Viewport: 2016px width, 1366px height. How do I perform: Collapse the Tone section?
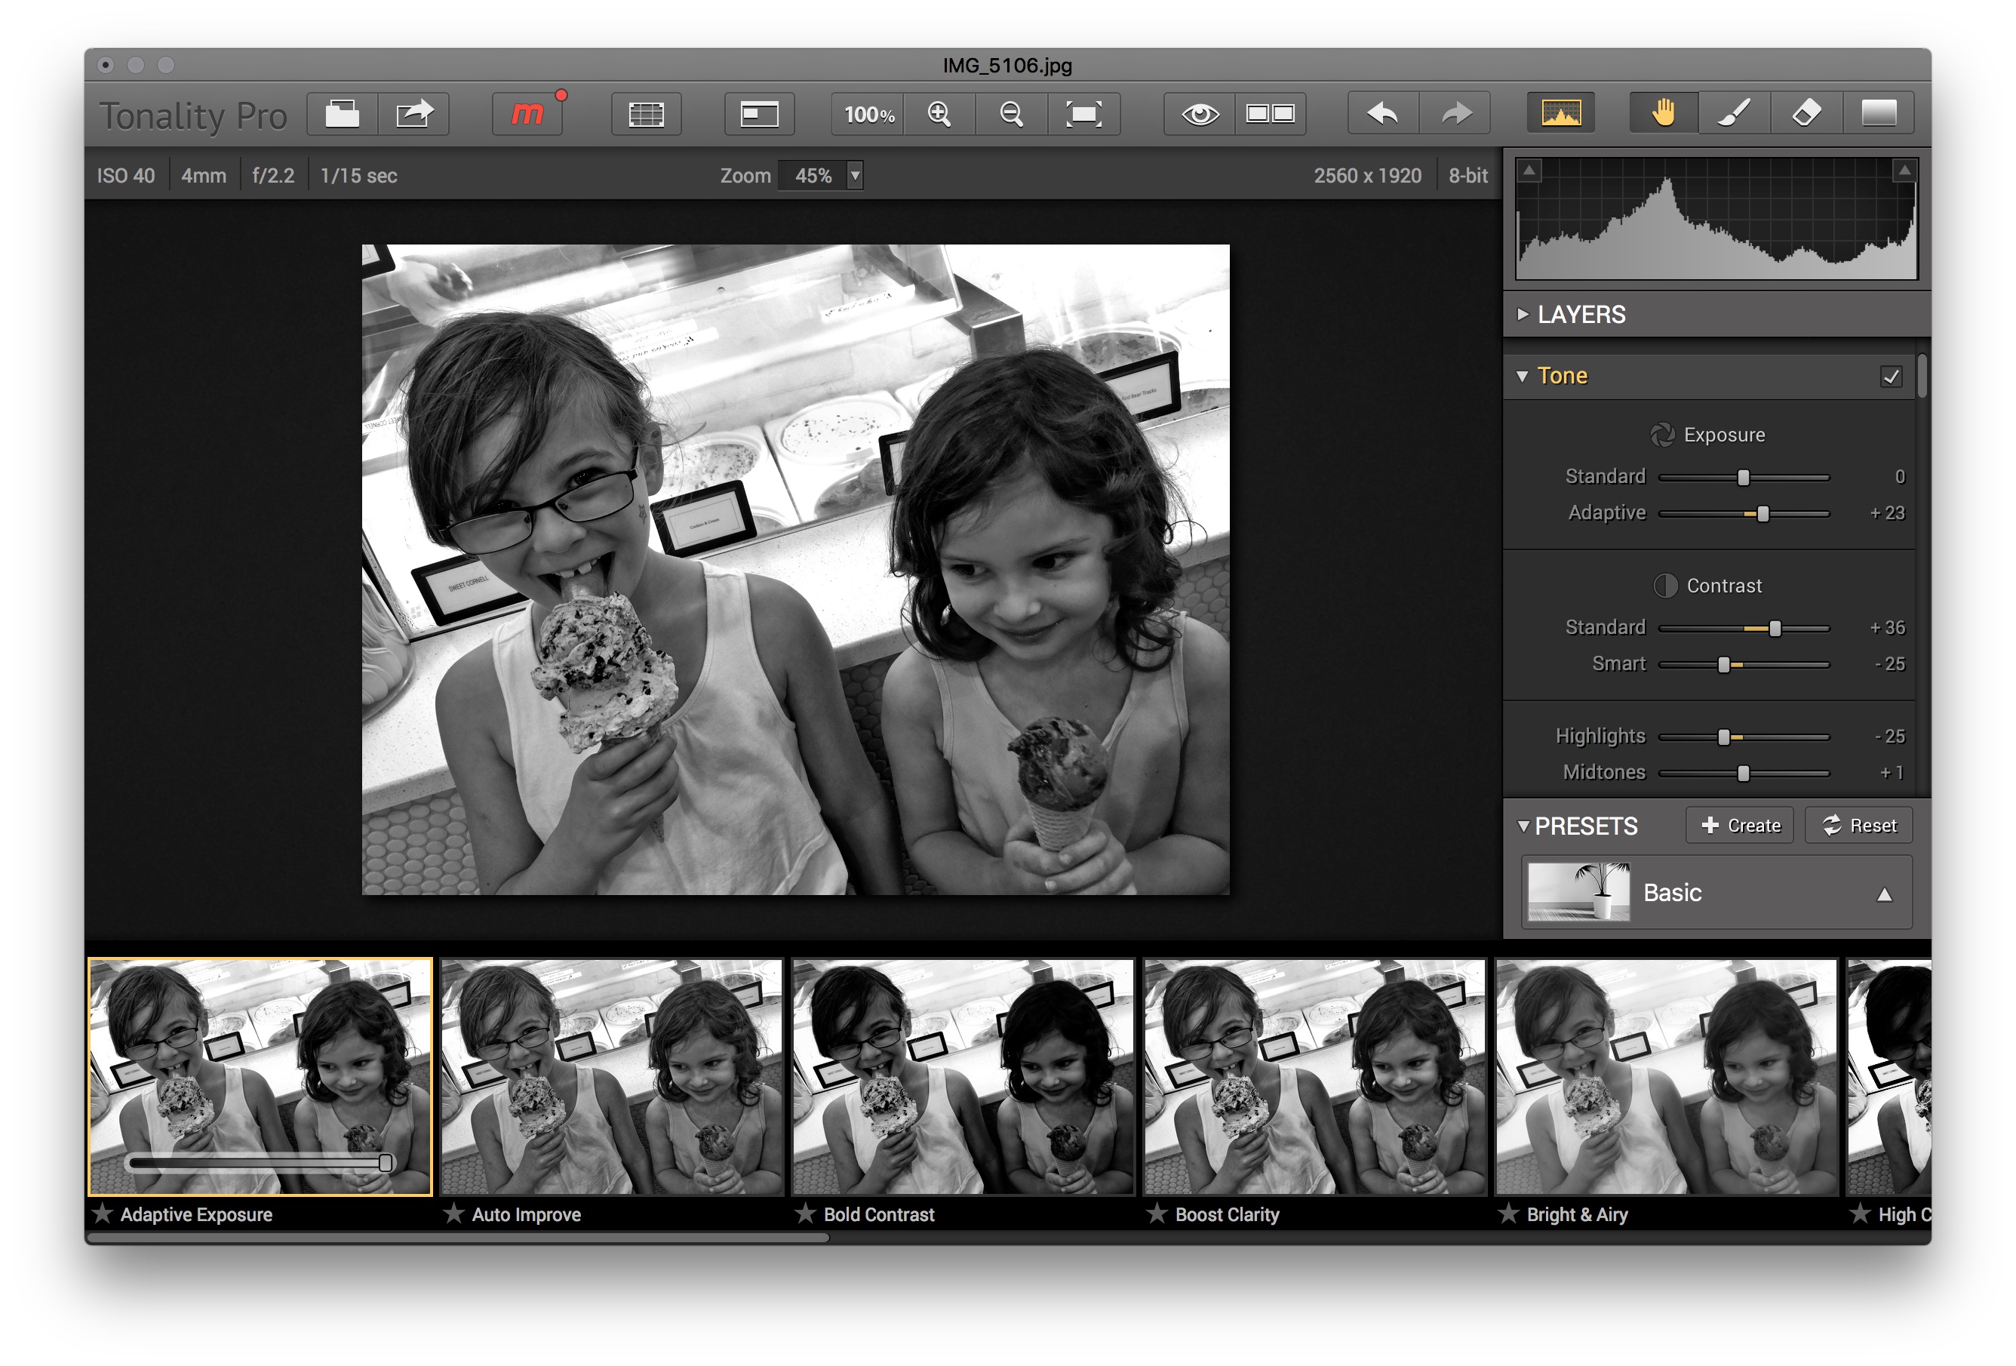1523,377
